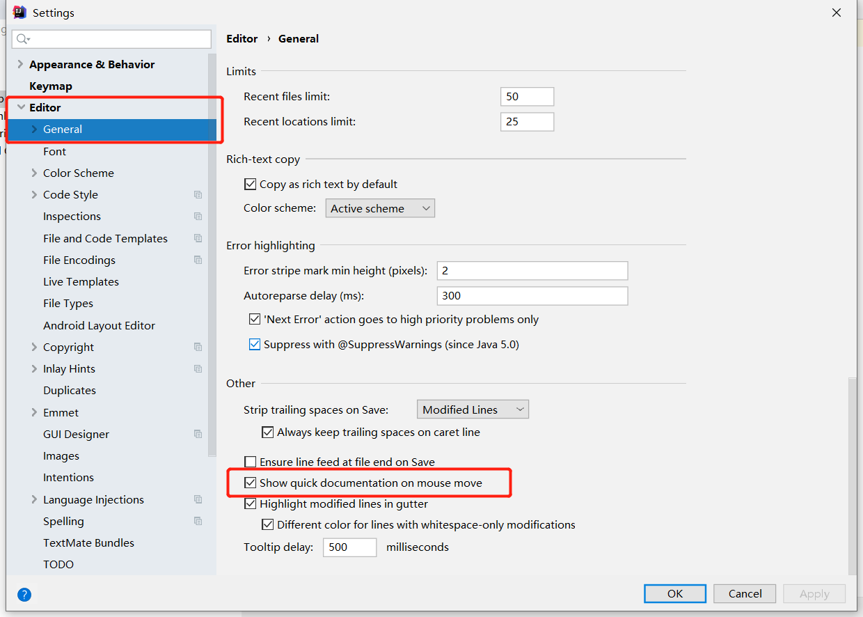Click the project-level icon beside File and Code Templates
Viewport: 863px width, 617px height.
point(198,238)
